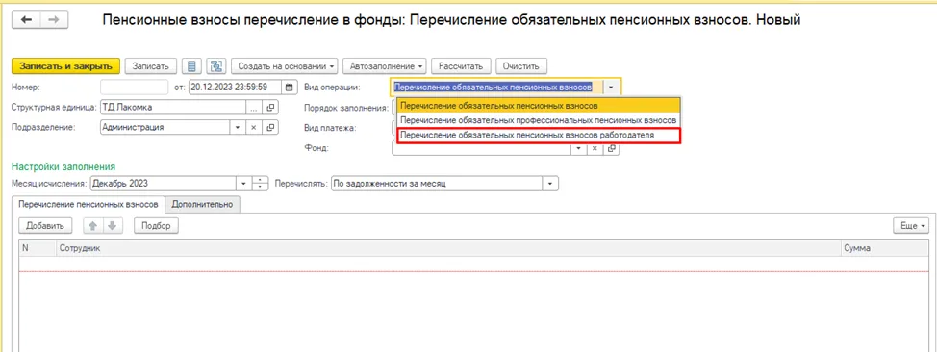Click the Очистить button
Screen dimensions: 937x352
[521, 66]
